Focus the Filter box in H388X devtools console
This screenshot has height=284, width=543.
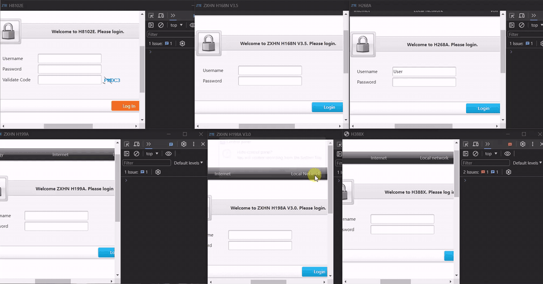point(485,163)
